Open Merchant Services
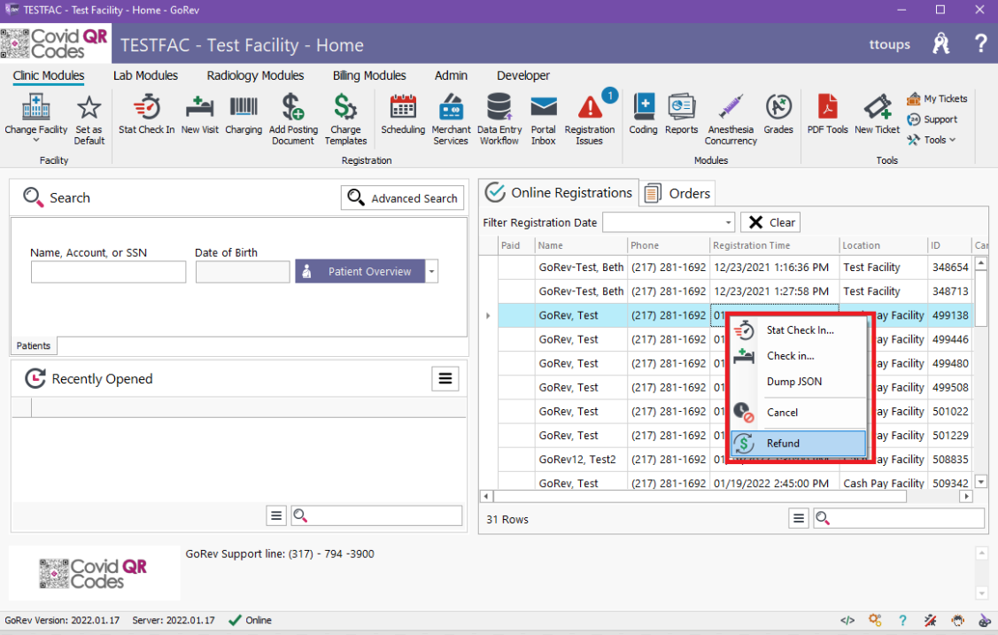The image size is (998, 635). (451, 119)
